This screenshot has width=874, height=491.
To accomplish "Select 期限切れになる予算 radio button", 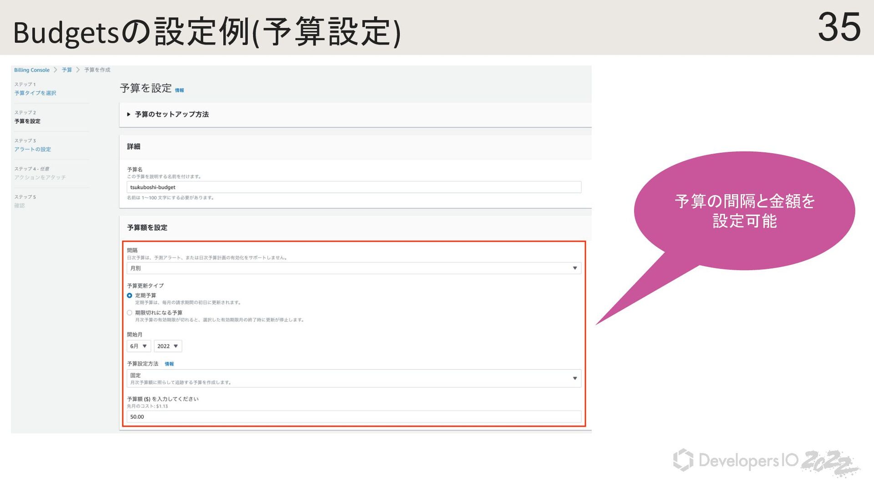I will tap(130, 313).
